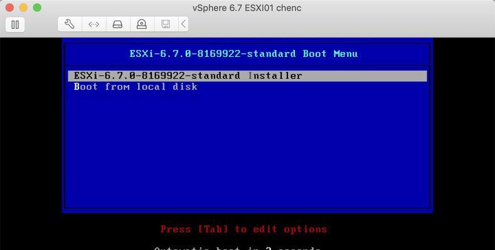Select Boot from local disk entry

136,86
